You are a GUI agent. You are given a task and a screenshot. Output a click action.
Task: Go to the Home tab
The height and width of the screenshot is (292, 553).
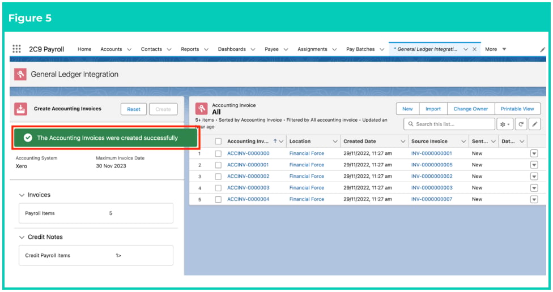pos(84,49)
